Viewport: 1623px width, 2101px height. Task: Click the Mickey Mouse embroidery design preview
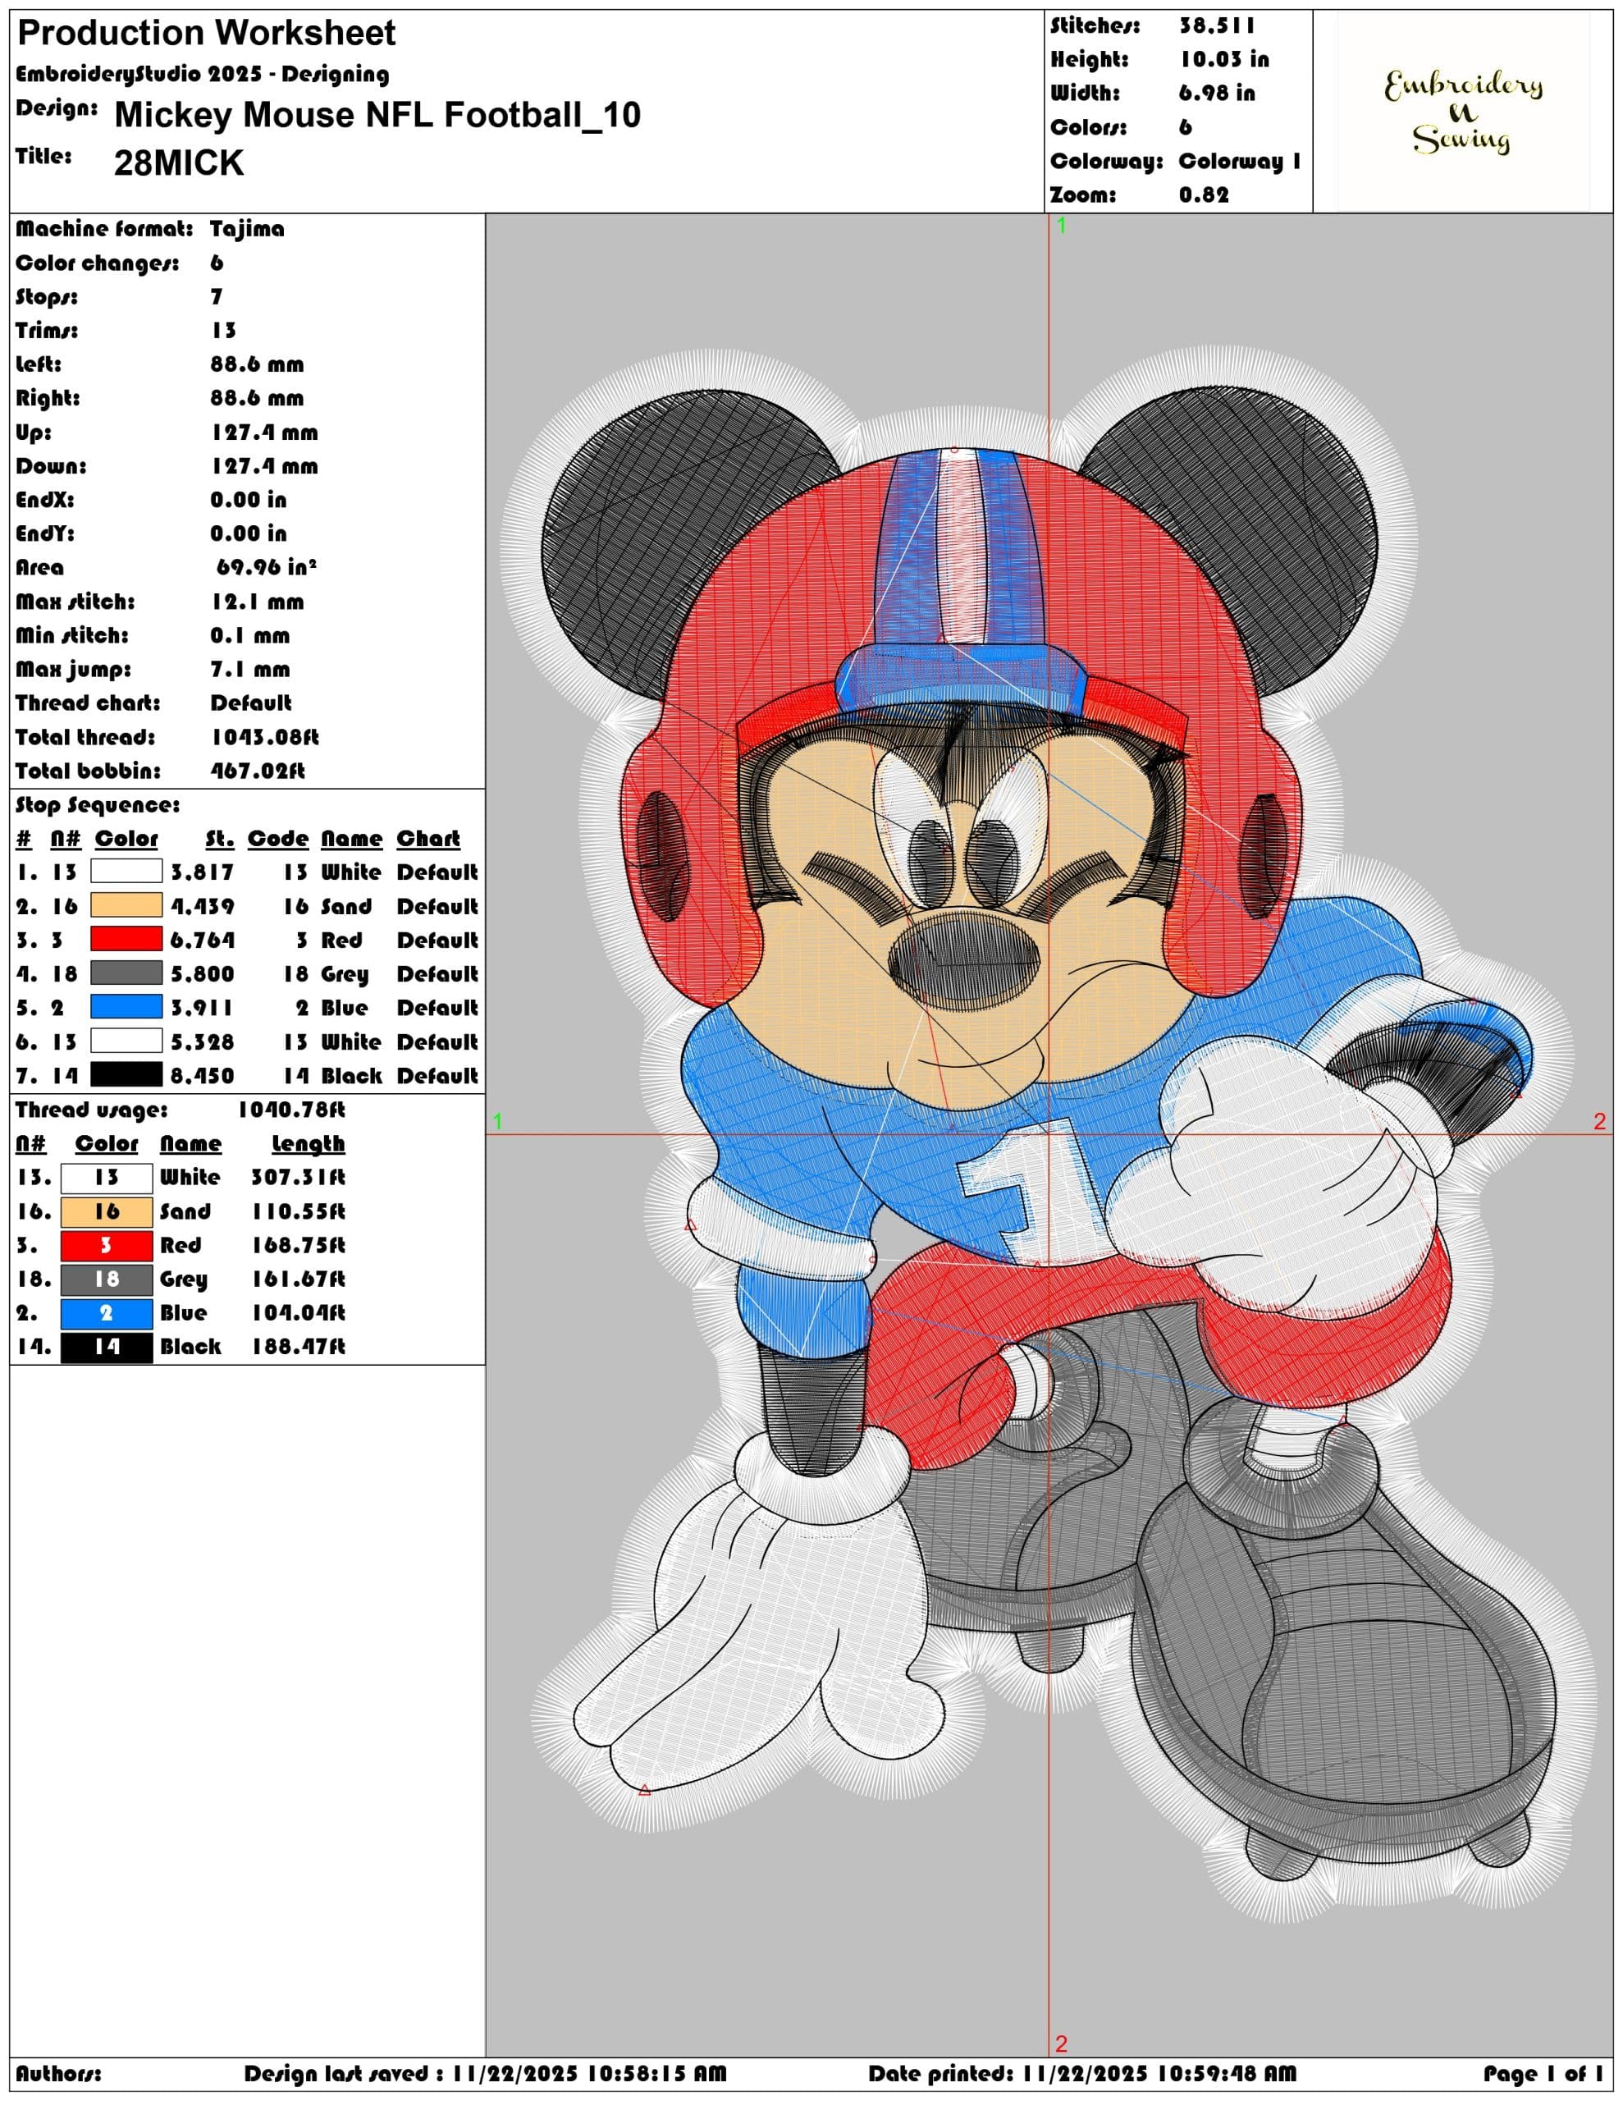(1049, 1136)
